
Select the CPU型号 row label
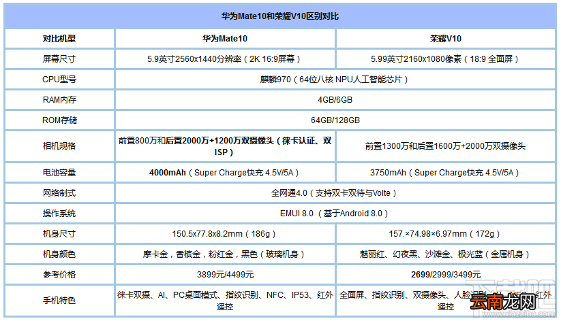[x=59, y=80]
